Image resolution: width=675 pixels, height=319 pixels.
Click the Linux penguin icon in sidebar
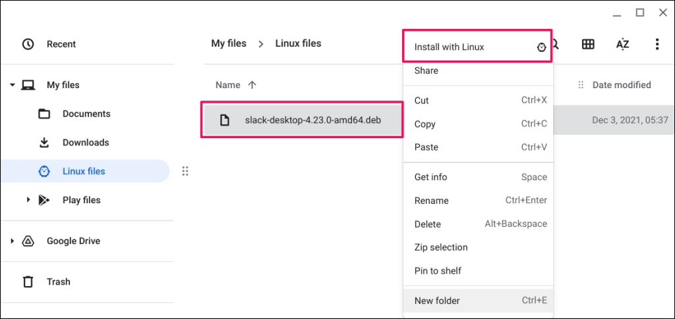pos(44,171)
